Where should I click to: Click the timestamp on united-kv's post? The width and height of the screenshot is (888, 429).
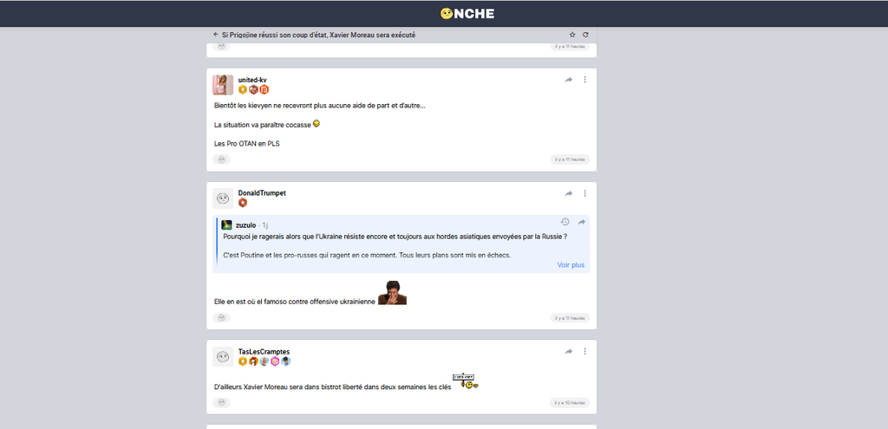(570, 159)
